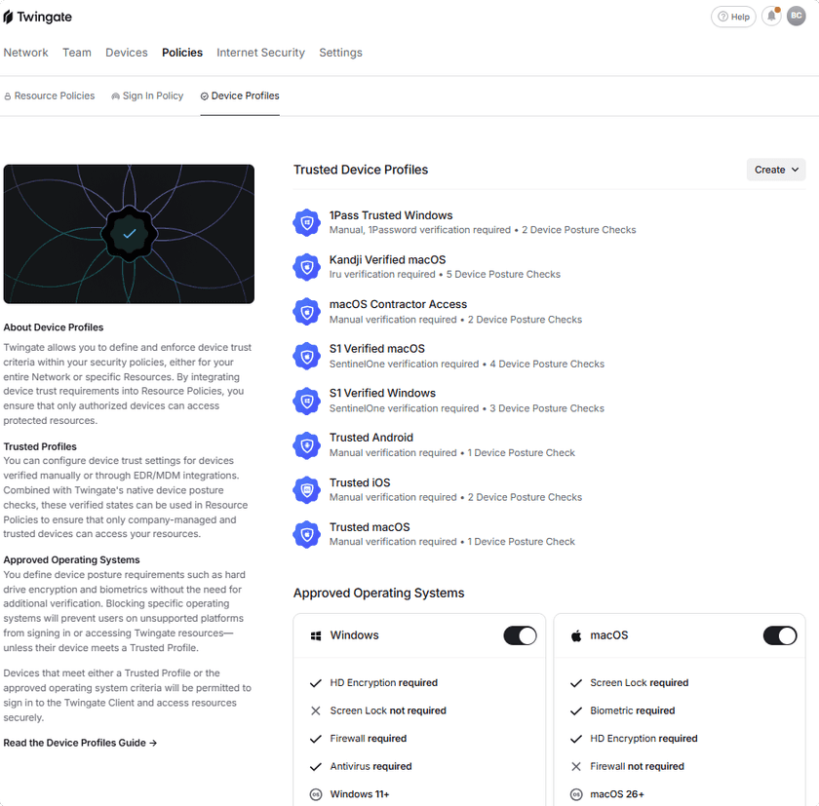
Task: Click the 'Antivirus required' text
Action: 370,766
